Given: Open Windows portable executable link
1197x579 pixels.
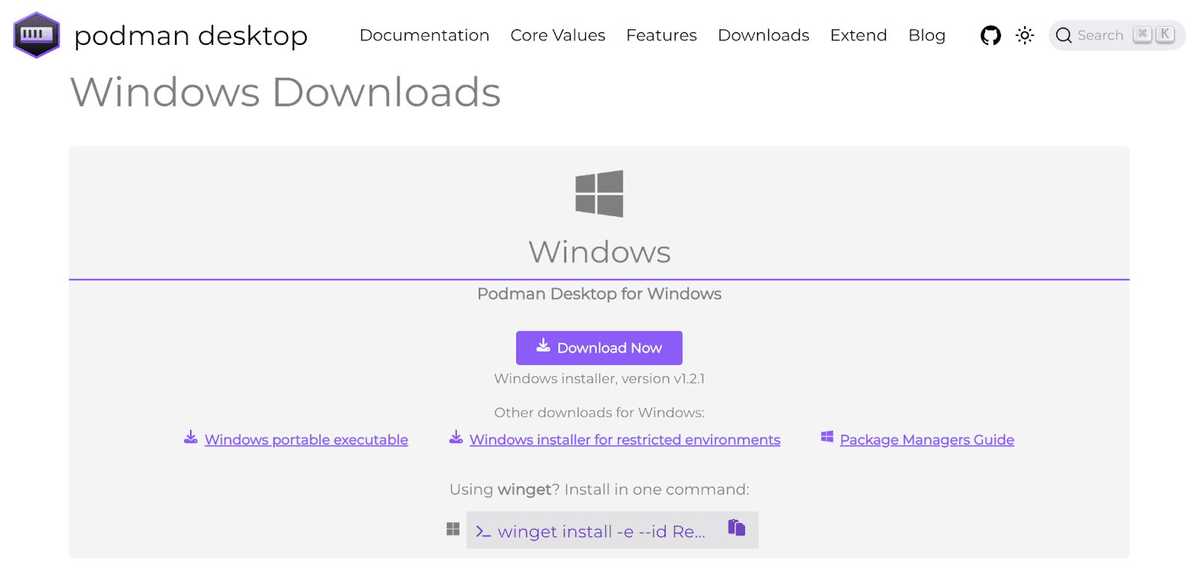Looking at the screenshot, I should tap(306, 440).
